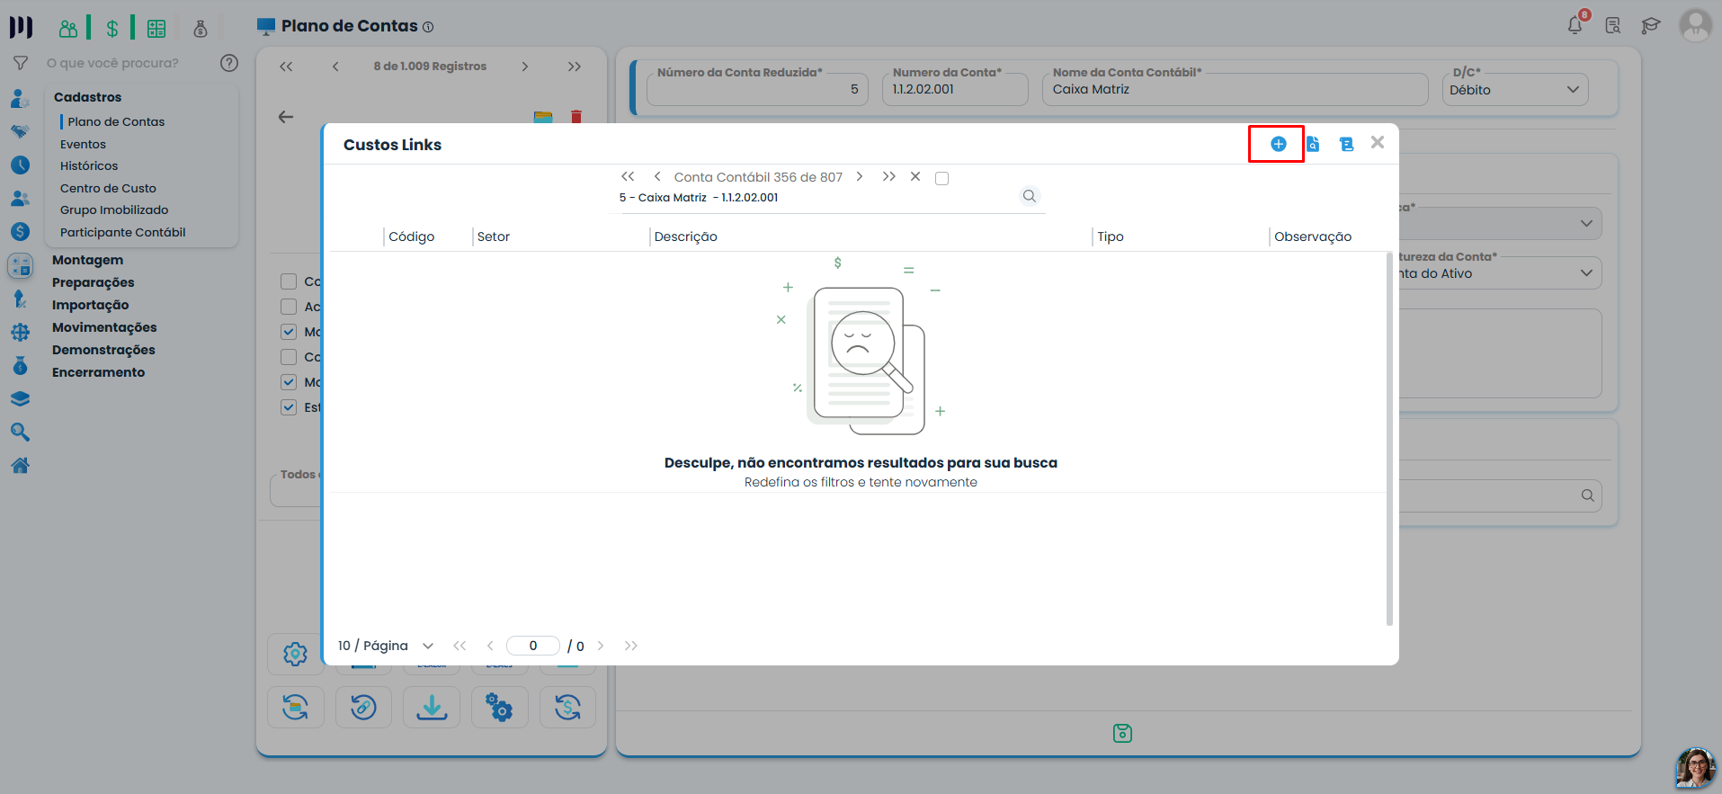Expand the Demonstrações menu section
1722x794 pixels.
pos(103,350)
